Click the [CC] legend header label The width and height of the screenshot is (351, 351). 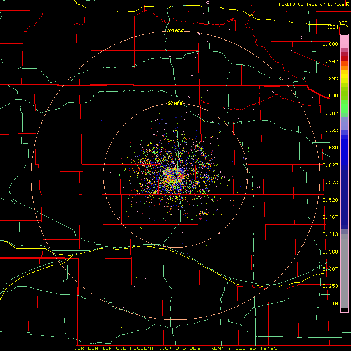(333, 27)
